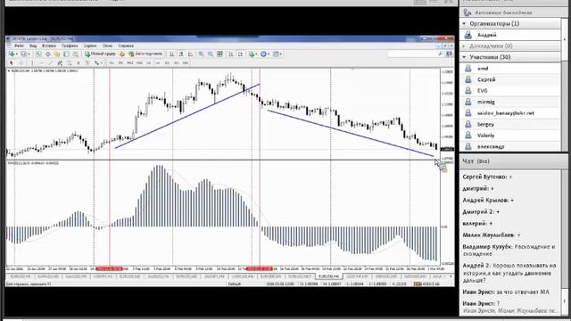Select the active EURUSD,H4 chart tab

[328, 276]
